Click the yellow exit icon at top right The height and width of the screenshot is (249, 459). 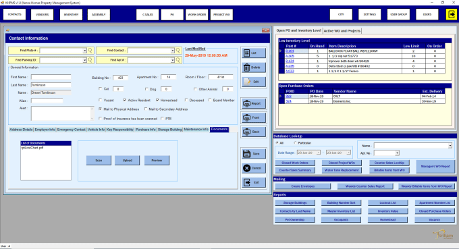pyautogui.click(x=452, y=14)
